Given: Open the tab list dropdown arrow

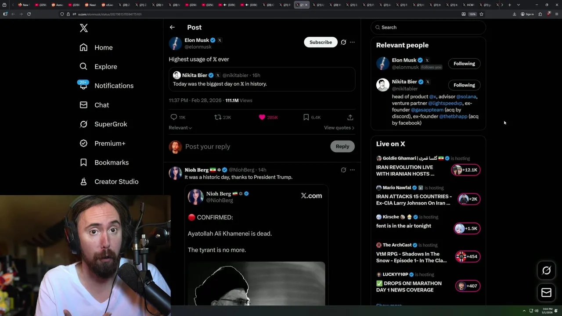Looking at the screenshot, I should click(x=519, y=5).
